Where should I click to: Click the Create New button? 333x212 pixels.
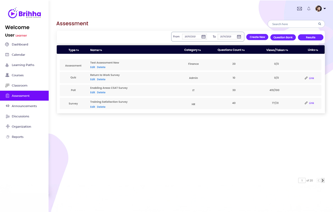coord(257,37)
